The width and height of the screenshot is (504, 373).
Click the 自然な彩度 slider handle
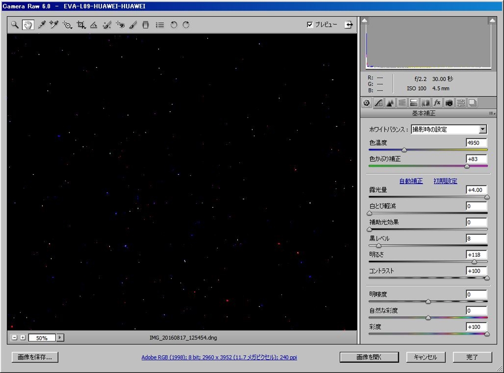[x=428, y=317]
